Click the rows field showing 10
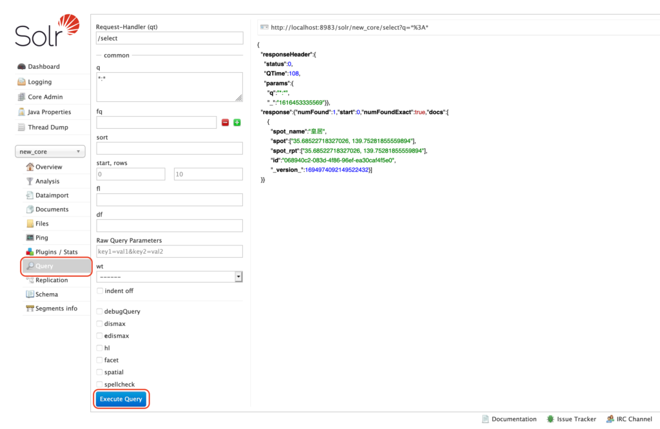The width and height of the screenshot is (660, 429). [208, 174]
